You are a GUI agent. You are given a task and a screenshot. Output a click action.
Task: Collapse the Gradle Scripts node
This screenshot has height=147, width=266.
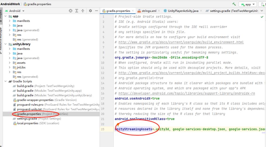tap(6, 81)
